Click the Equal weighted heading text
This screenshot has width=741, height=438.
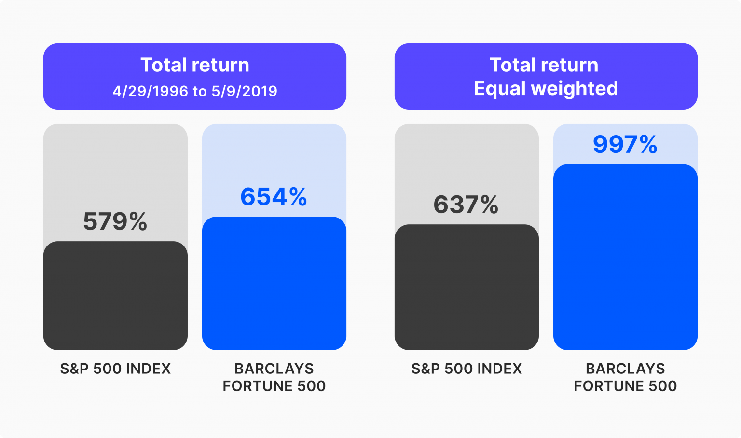546,89
